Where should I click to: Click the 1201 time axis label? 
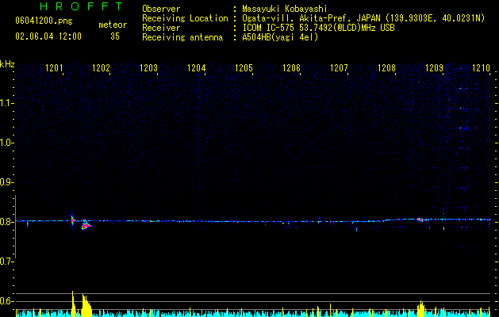coord(54,68)
